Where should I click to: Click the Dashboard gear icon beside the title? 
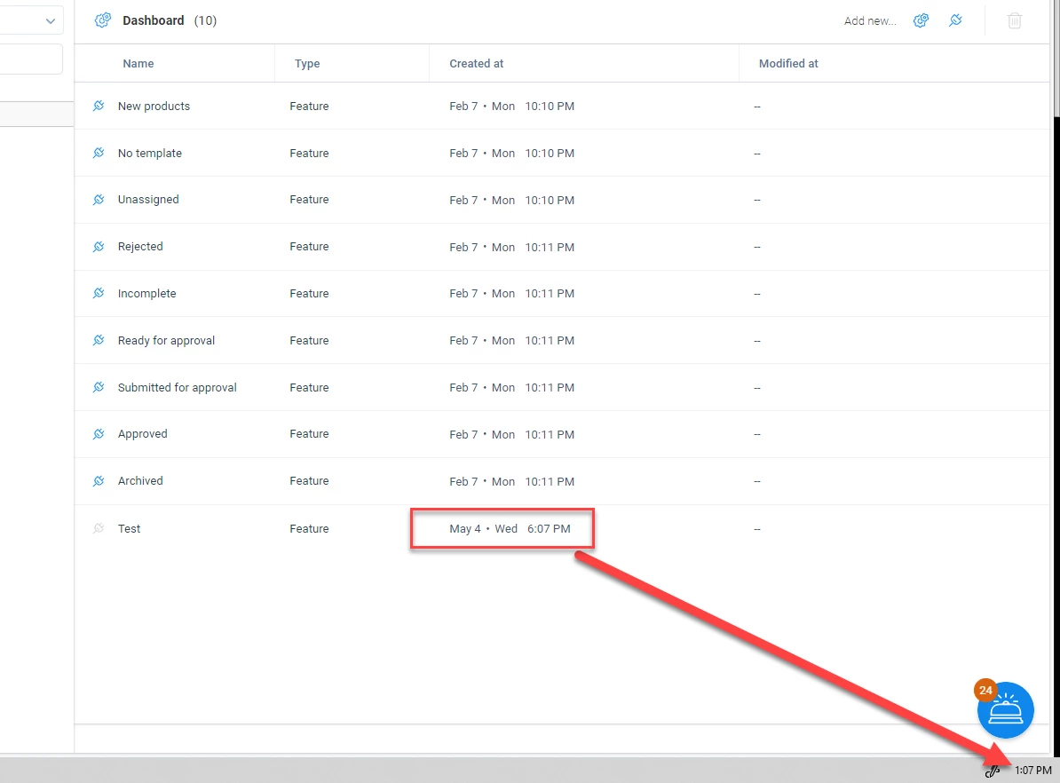pos(103,20)
